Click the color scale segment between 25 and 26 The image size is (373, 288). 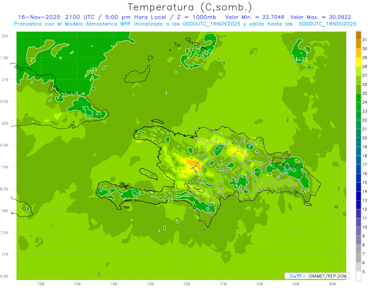point(358,89)
